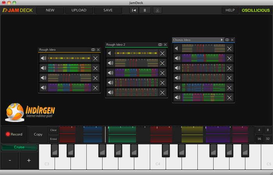This screenshot has width=273, height=175.
Task: Close the Chorus Idea panel
Action: (232, 40)
